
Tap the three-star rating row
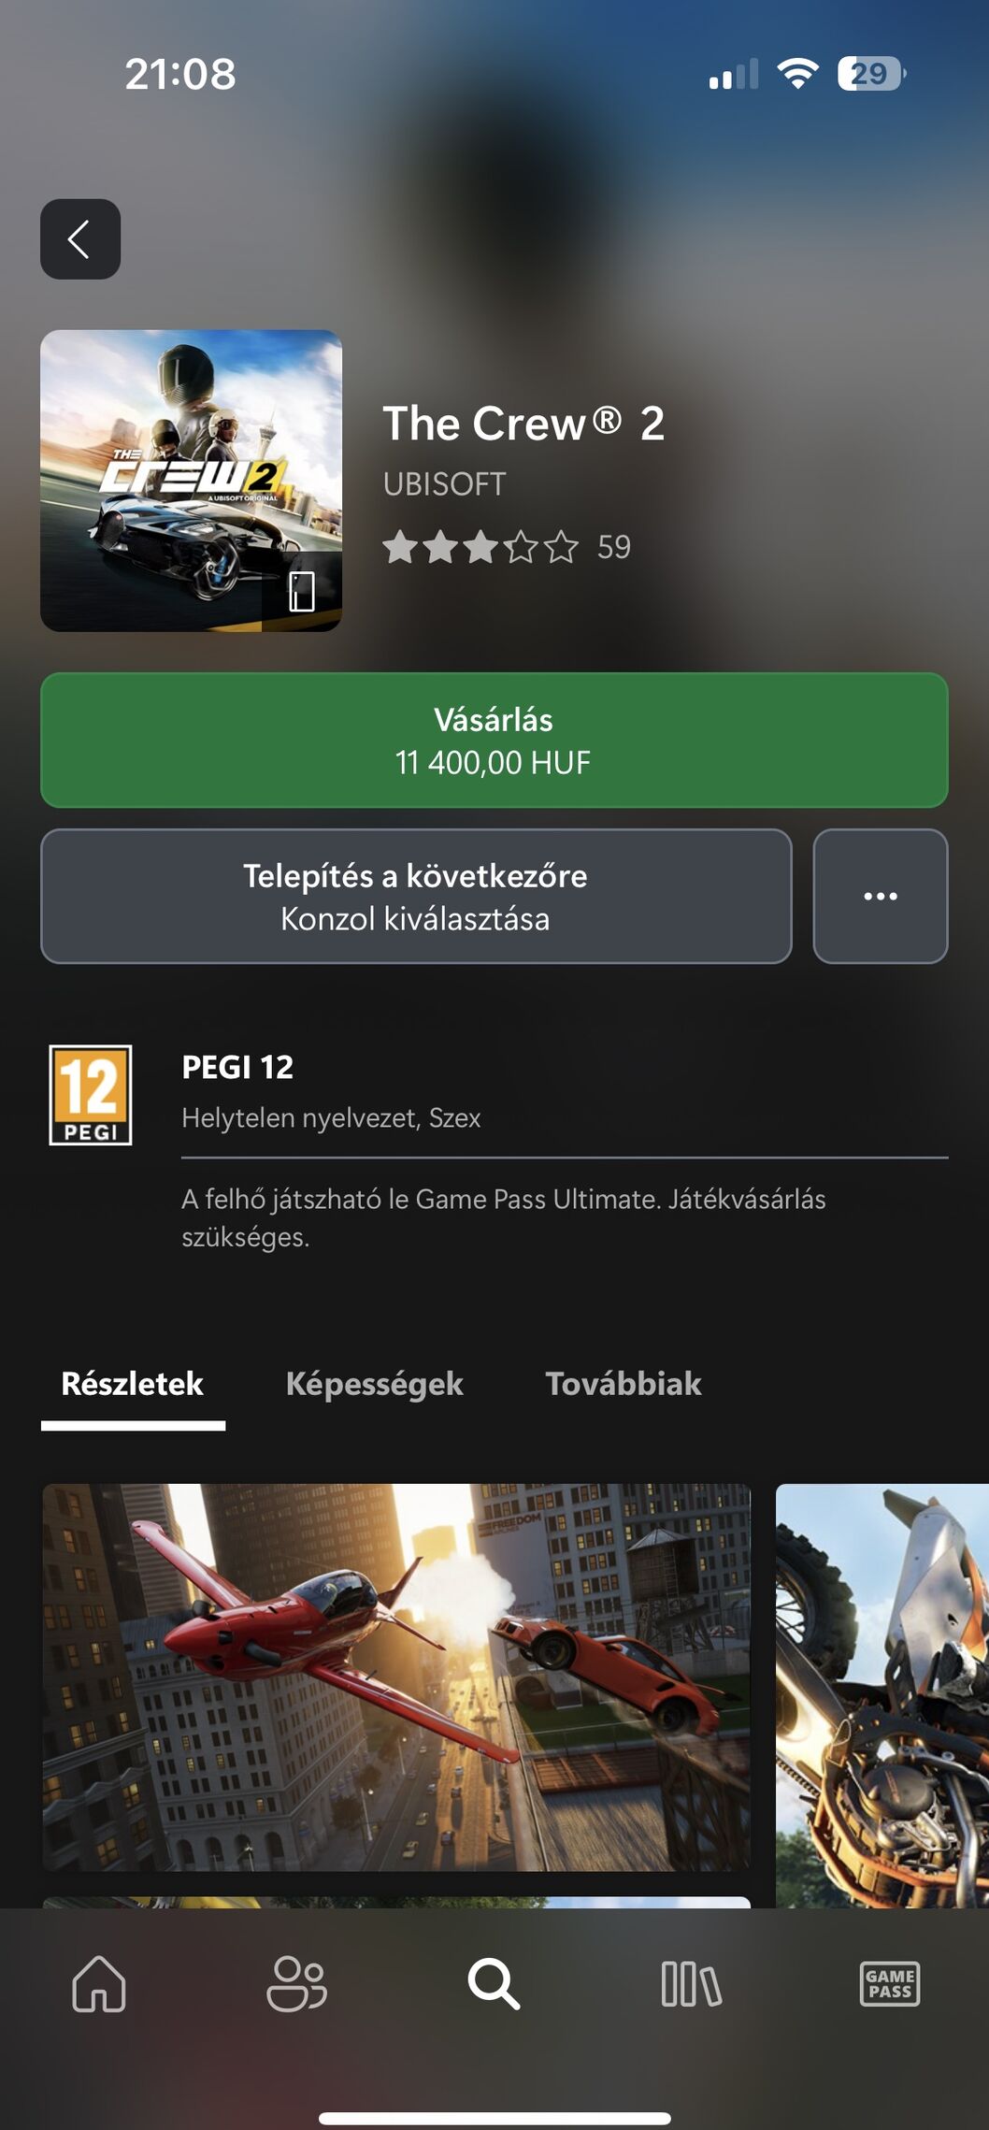[480, 547]
